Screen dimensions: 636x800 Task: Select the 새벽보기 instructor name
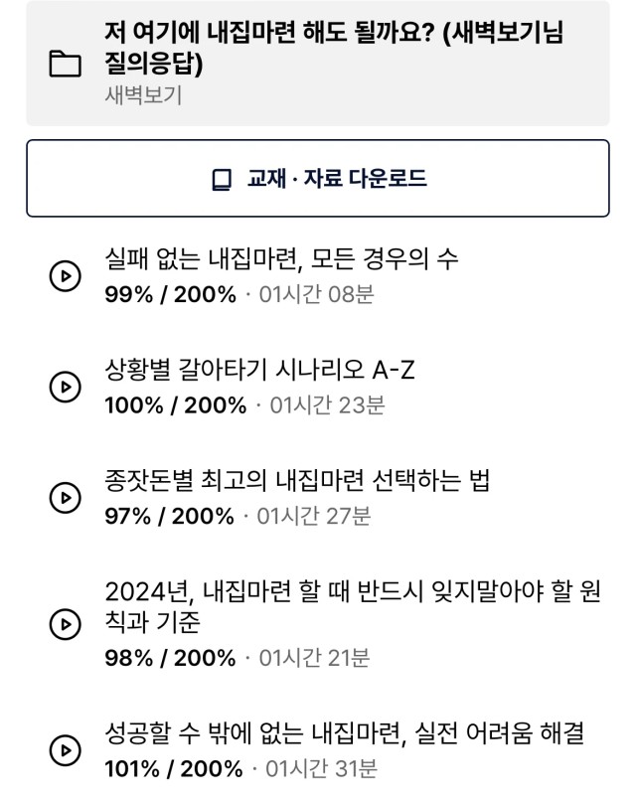pyautogui.click(x=143, y=95)
